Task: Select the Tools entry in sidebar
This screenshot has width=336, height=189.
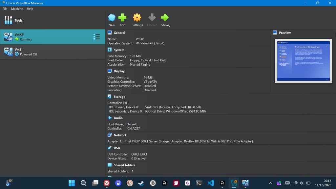Action: pos(52,20)
